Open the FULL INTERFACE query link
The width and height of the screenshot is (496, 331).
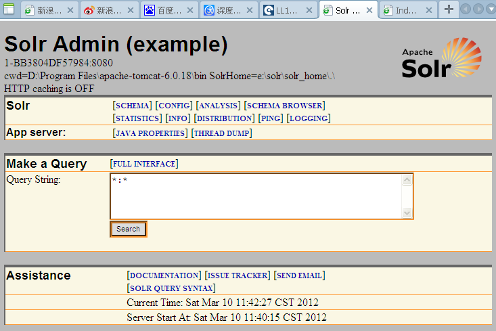click(144, 164)
